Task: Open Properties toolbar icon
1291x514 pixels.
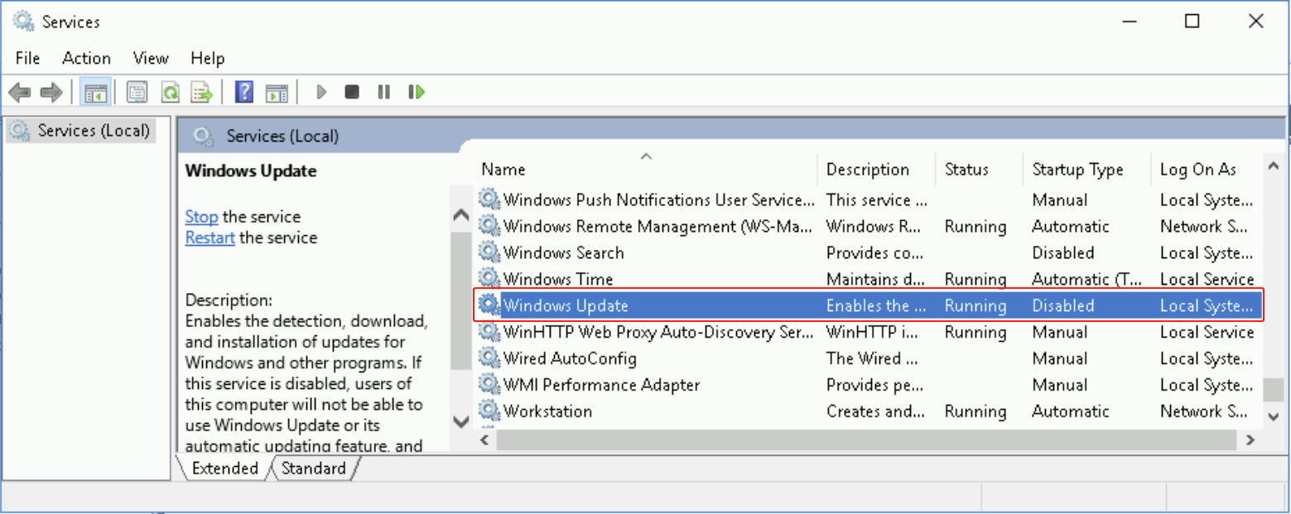Action: (137, 92)
